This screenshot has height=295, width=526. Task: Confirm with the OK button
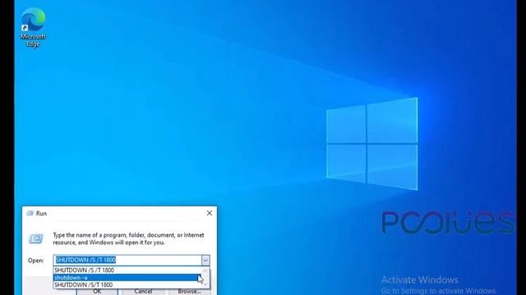point(97,292)
